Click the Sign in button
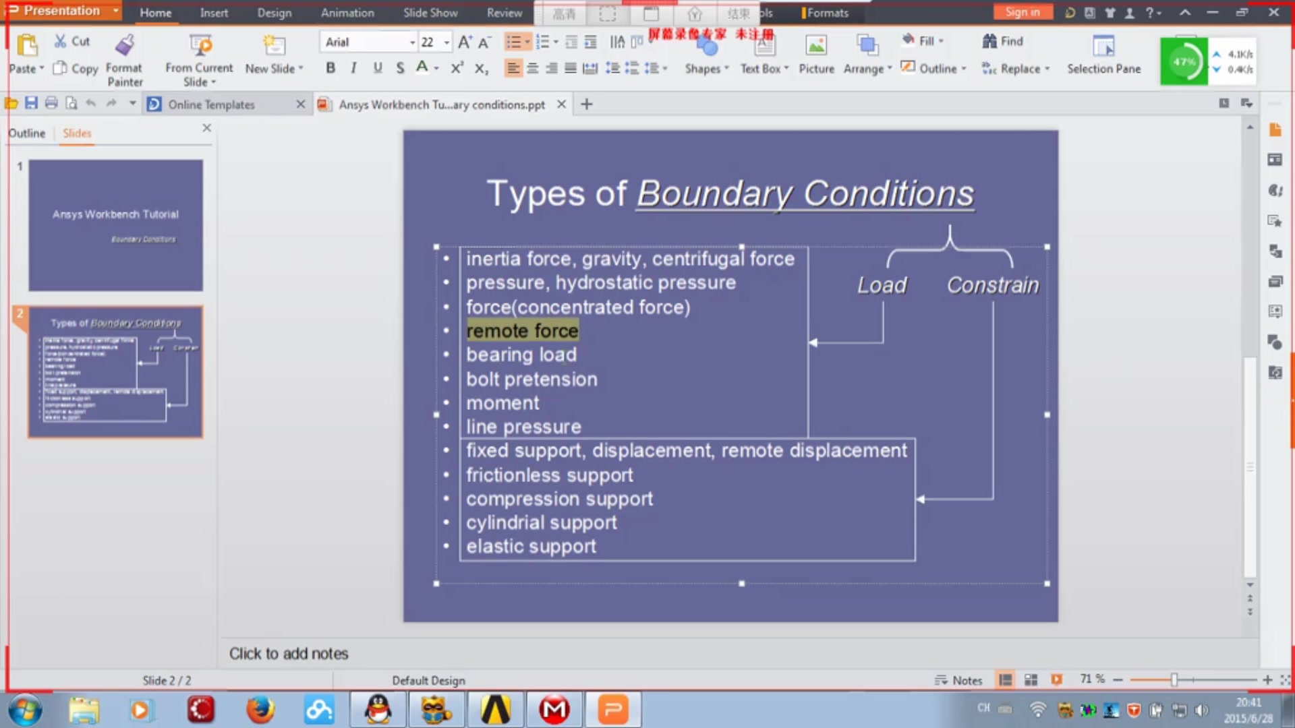 [x=1022, y=12]
